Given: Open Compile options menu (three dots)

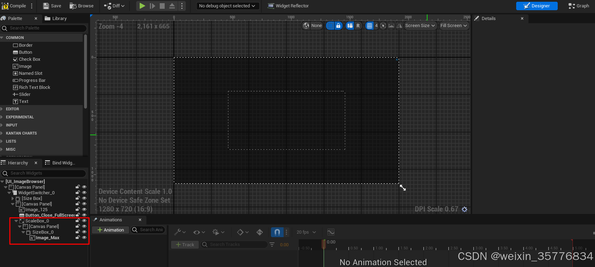Looking at the screenshot, I should 32,6.
